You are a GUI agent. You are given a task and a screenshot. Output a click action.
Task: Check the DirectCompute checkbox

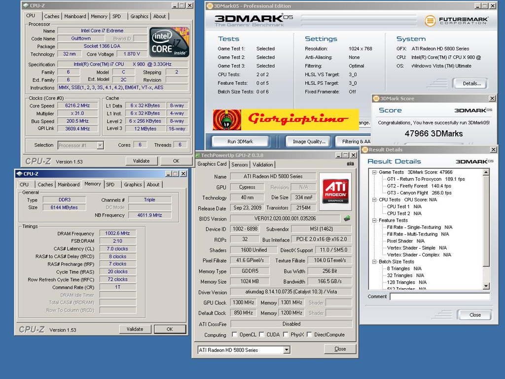click(x=309, y=335)
